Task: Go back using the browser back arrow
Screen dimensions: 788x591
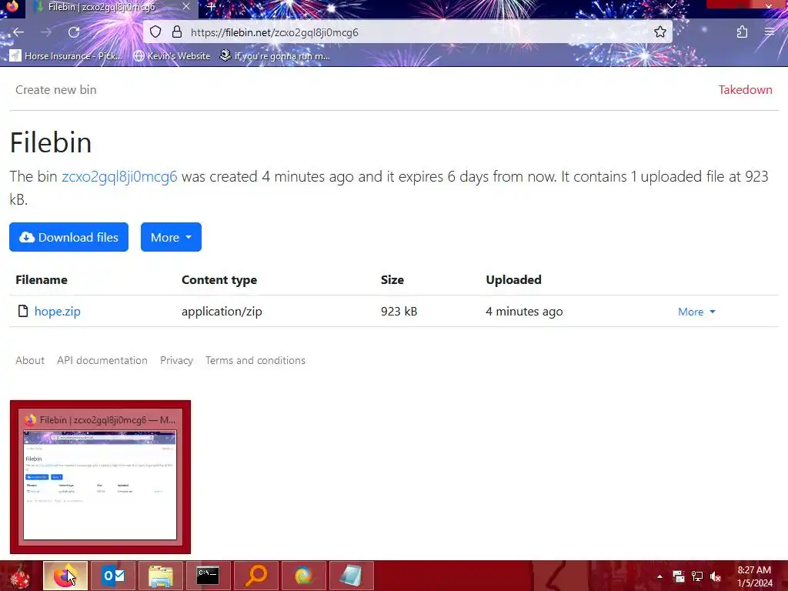Action: (18, 32)
